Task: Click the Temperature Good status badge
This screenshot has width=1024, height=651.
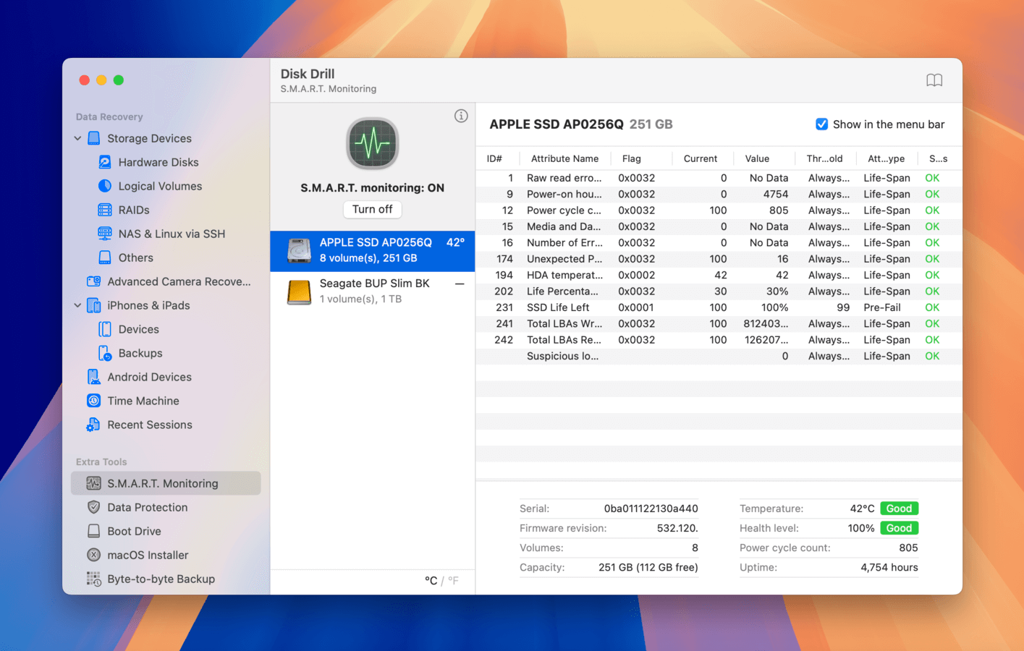Action: pos(899,509)
